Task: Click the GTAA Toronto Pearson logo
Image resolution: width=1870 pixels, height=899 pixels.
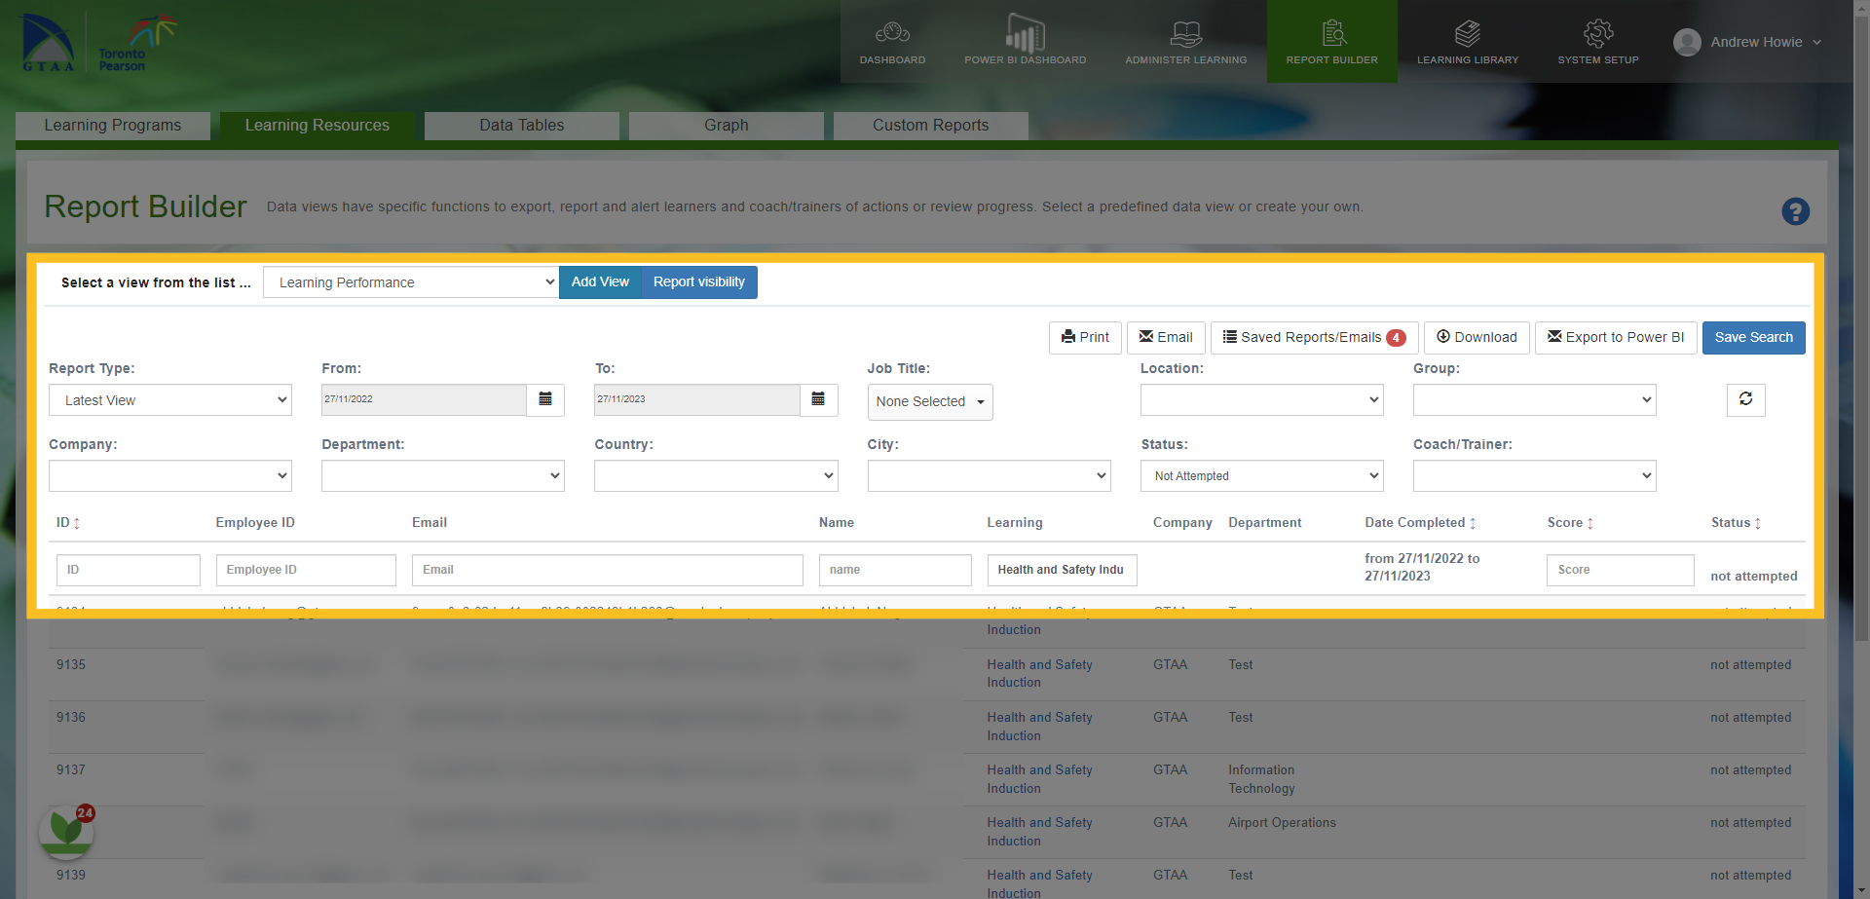Action: pos(98,42)
